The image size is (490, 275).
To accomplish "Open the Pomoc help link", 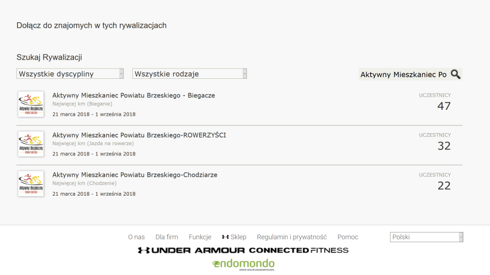I will pyautogui.click(x=348, y=237).
